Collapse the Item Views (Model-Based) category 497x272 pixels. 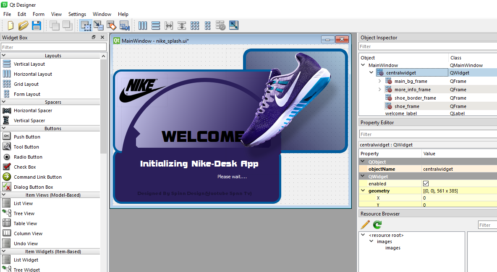pos(4,195)
